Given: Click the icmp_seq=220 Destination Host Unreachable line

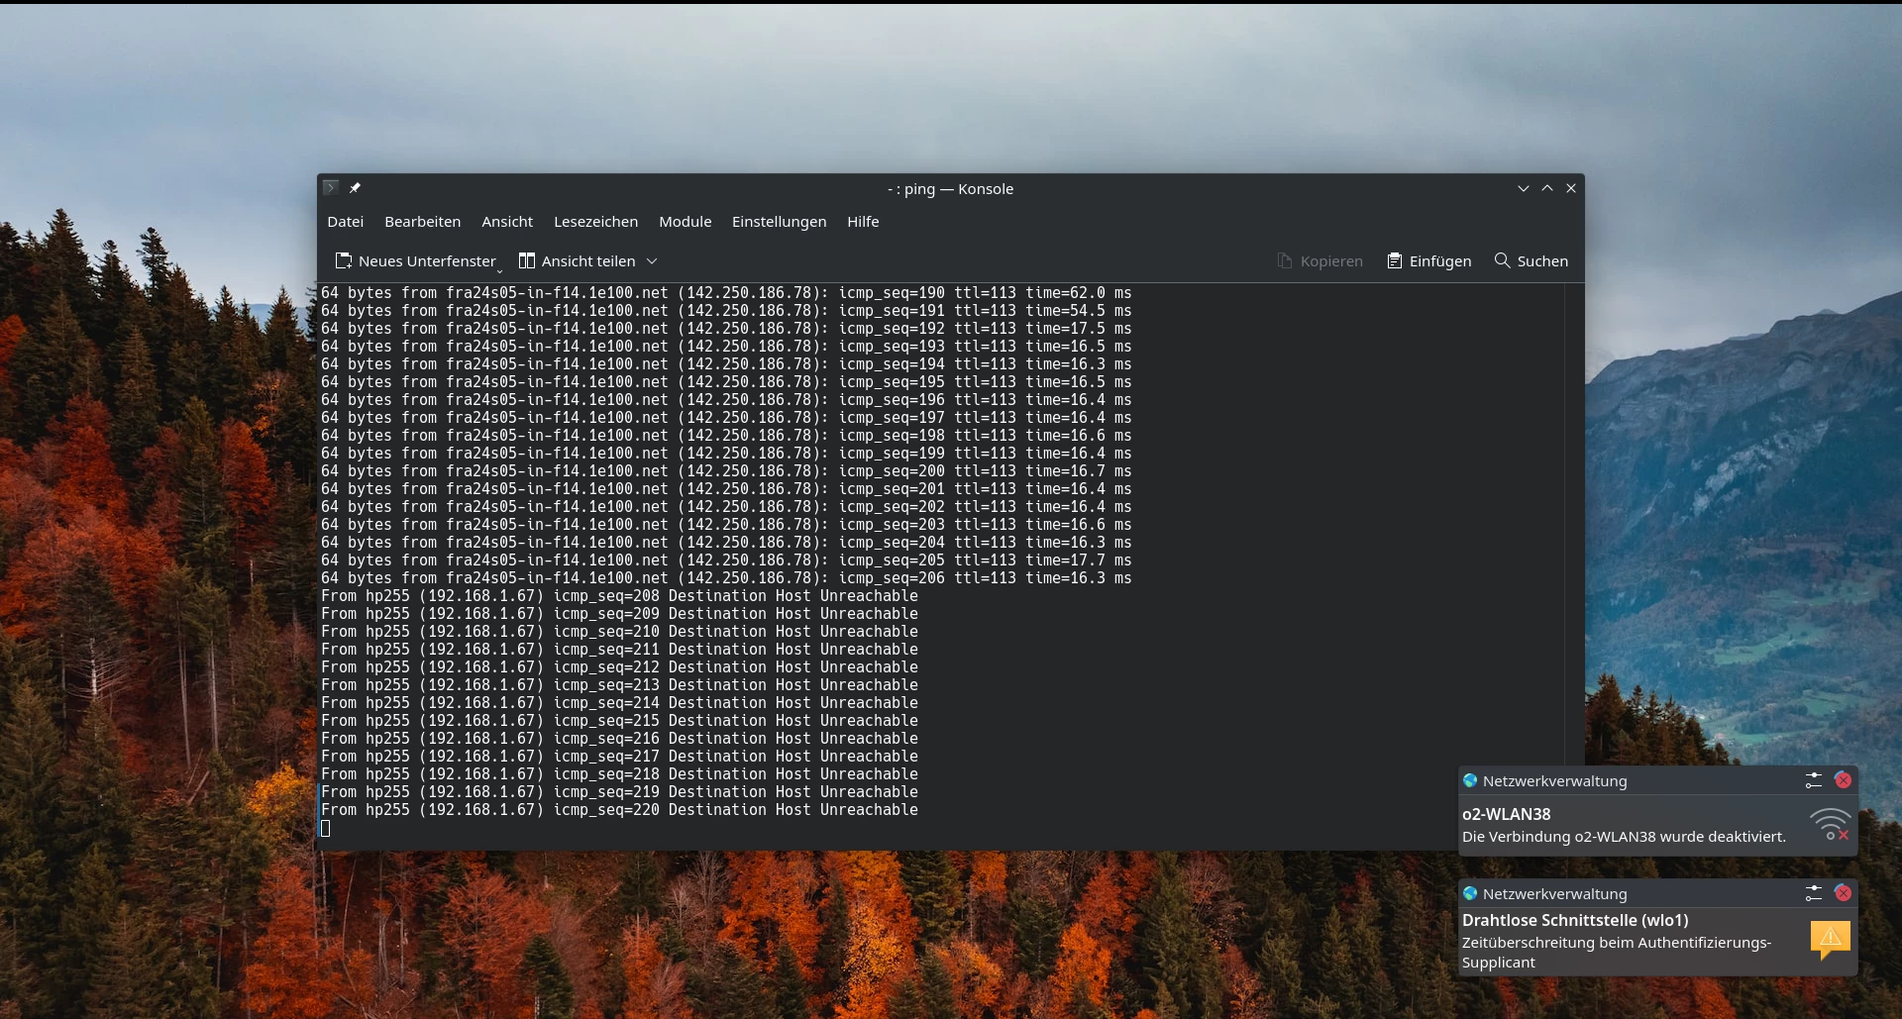Looking at the screenshot, I should [619, 810].
